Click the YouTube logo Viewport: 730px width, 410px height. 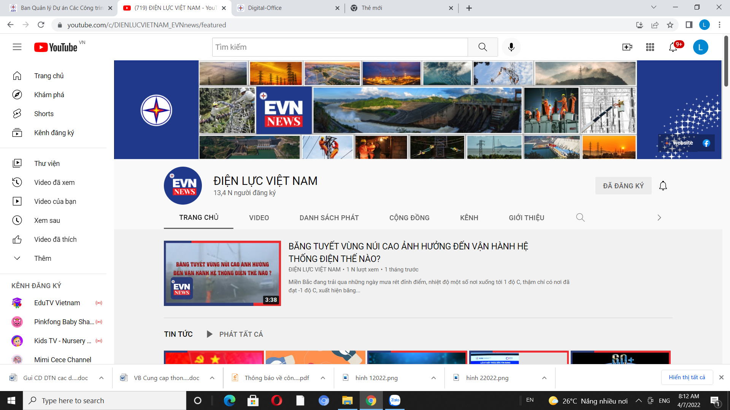click(56, 47)
